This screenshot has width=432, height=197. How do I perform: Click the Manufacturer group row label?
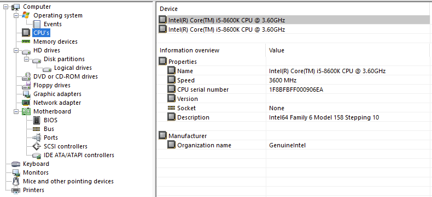(188, 136)
